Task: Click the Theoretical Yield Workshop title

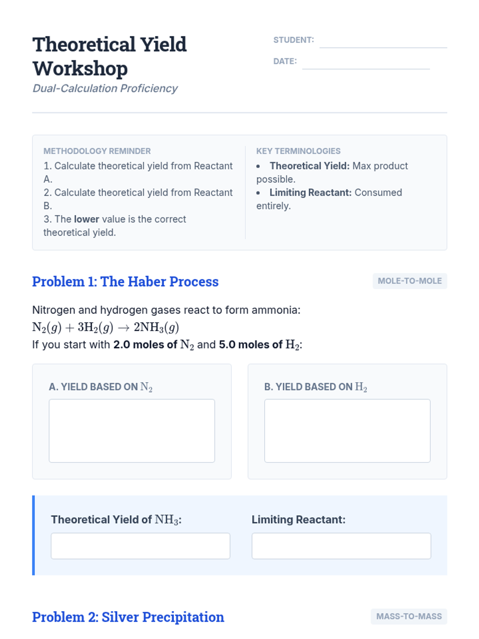Action: [x=109, y=56]
